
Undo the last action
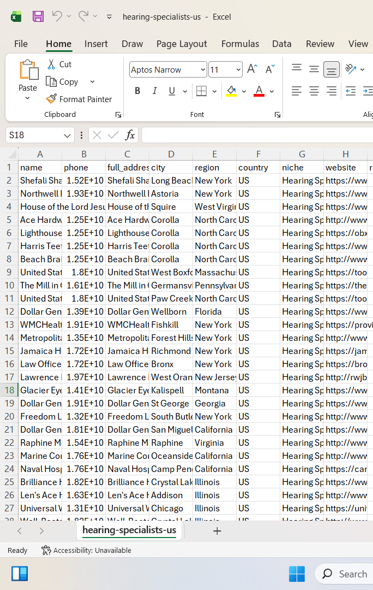[57, 16]
